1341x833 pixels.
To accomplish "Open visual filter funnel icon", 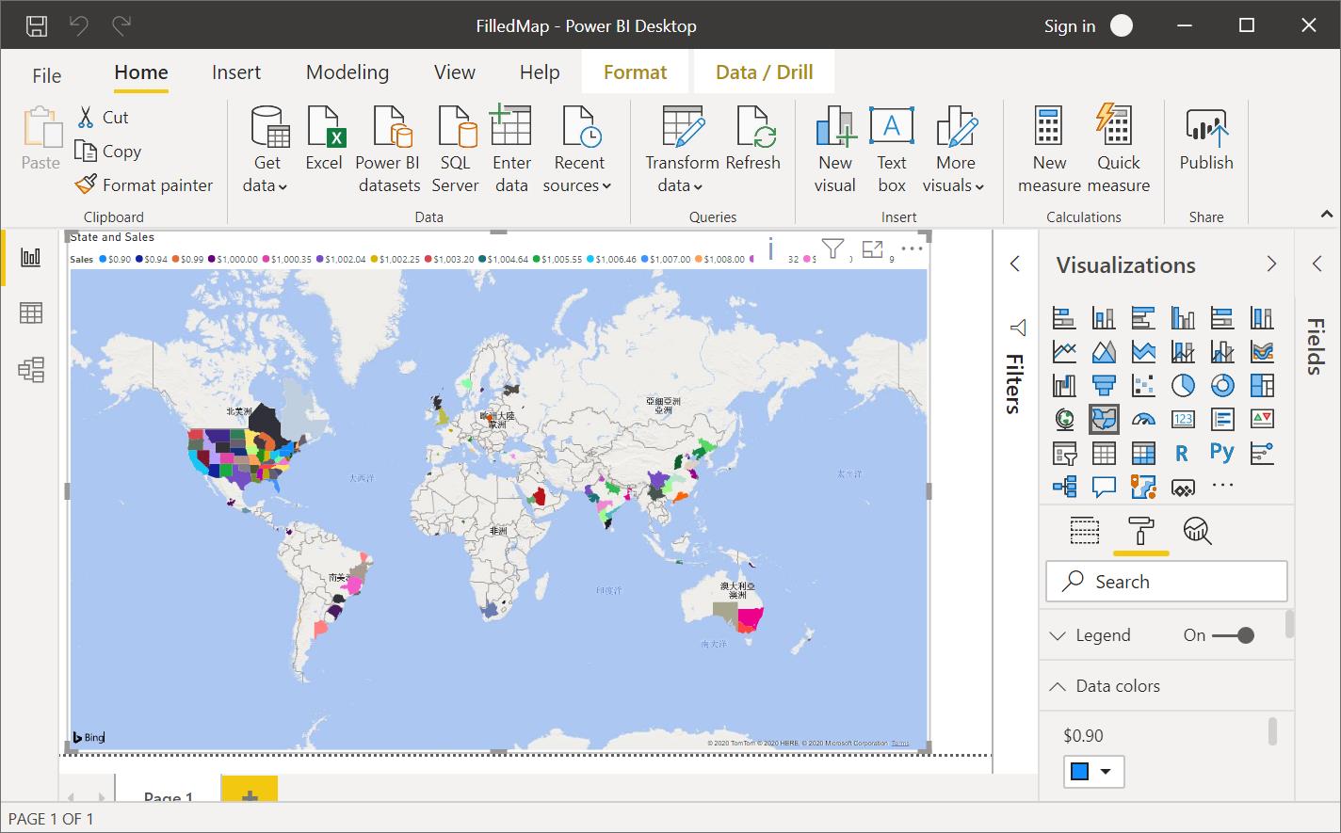I will pos(832,248).
